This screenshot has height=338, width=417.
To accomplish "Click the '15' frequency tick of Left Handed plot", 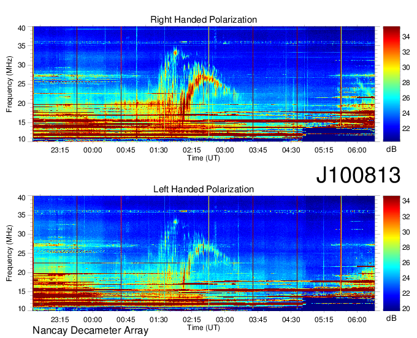I will pyautogui.click(x=22, y=292).
